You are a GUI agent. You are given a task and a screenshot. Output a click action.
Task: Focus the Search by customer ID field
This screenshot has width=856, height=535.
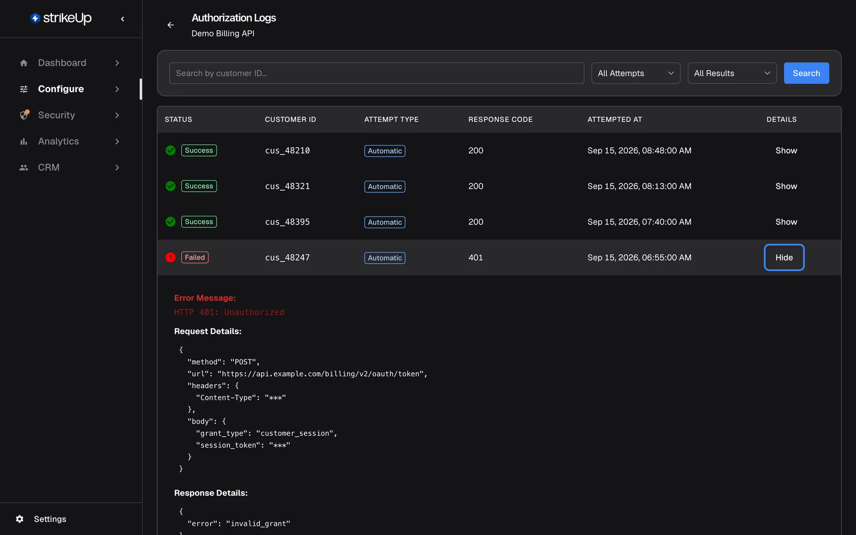click(x=377, y=73)
